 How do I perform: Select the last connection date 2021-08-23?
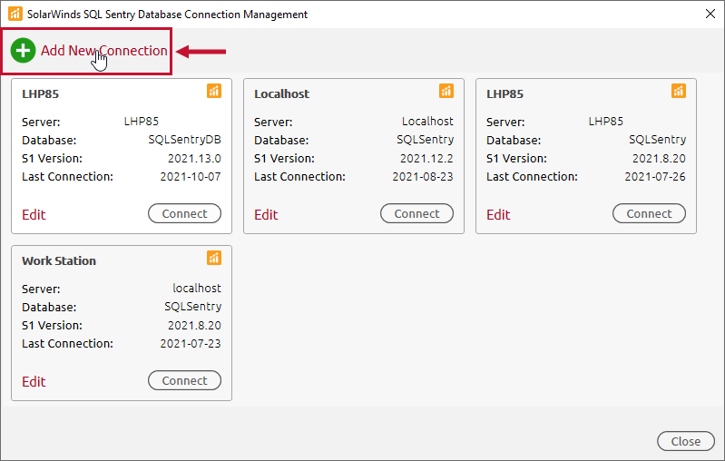(423, 177)
